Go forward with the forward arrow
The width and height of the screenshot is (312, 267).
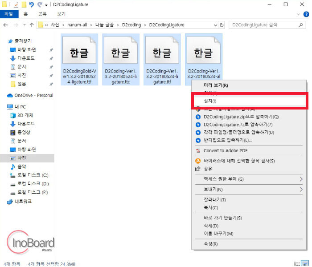tap(16, 25)
